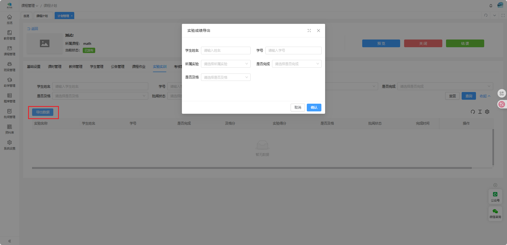The width and height of the screenshot is (507, 245).
Task: Switch to the 课程作业 tab
Action: click(139, 67)
